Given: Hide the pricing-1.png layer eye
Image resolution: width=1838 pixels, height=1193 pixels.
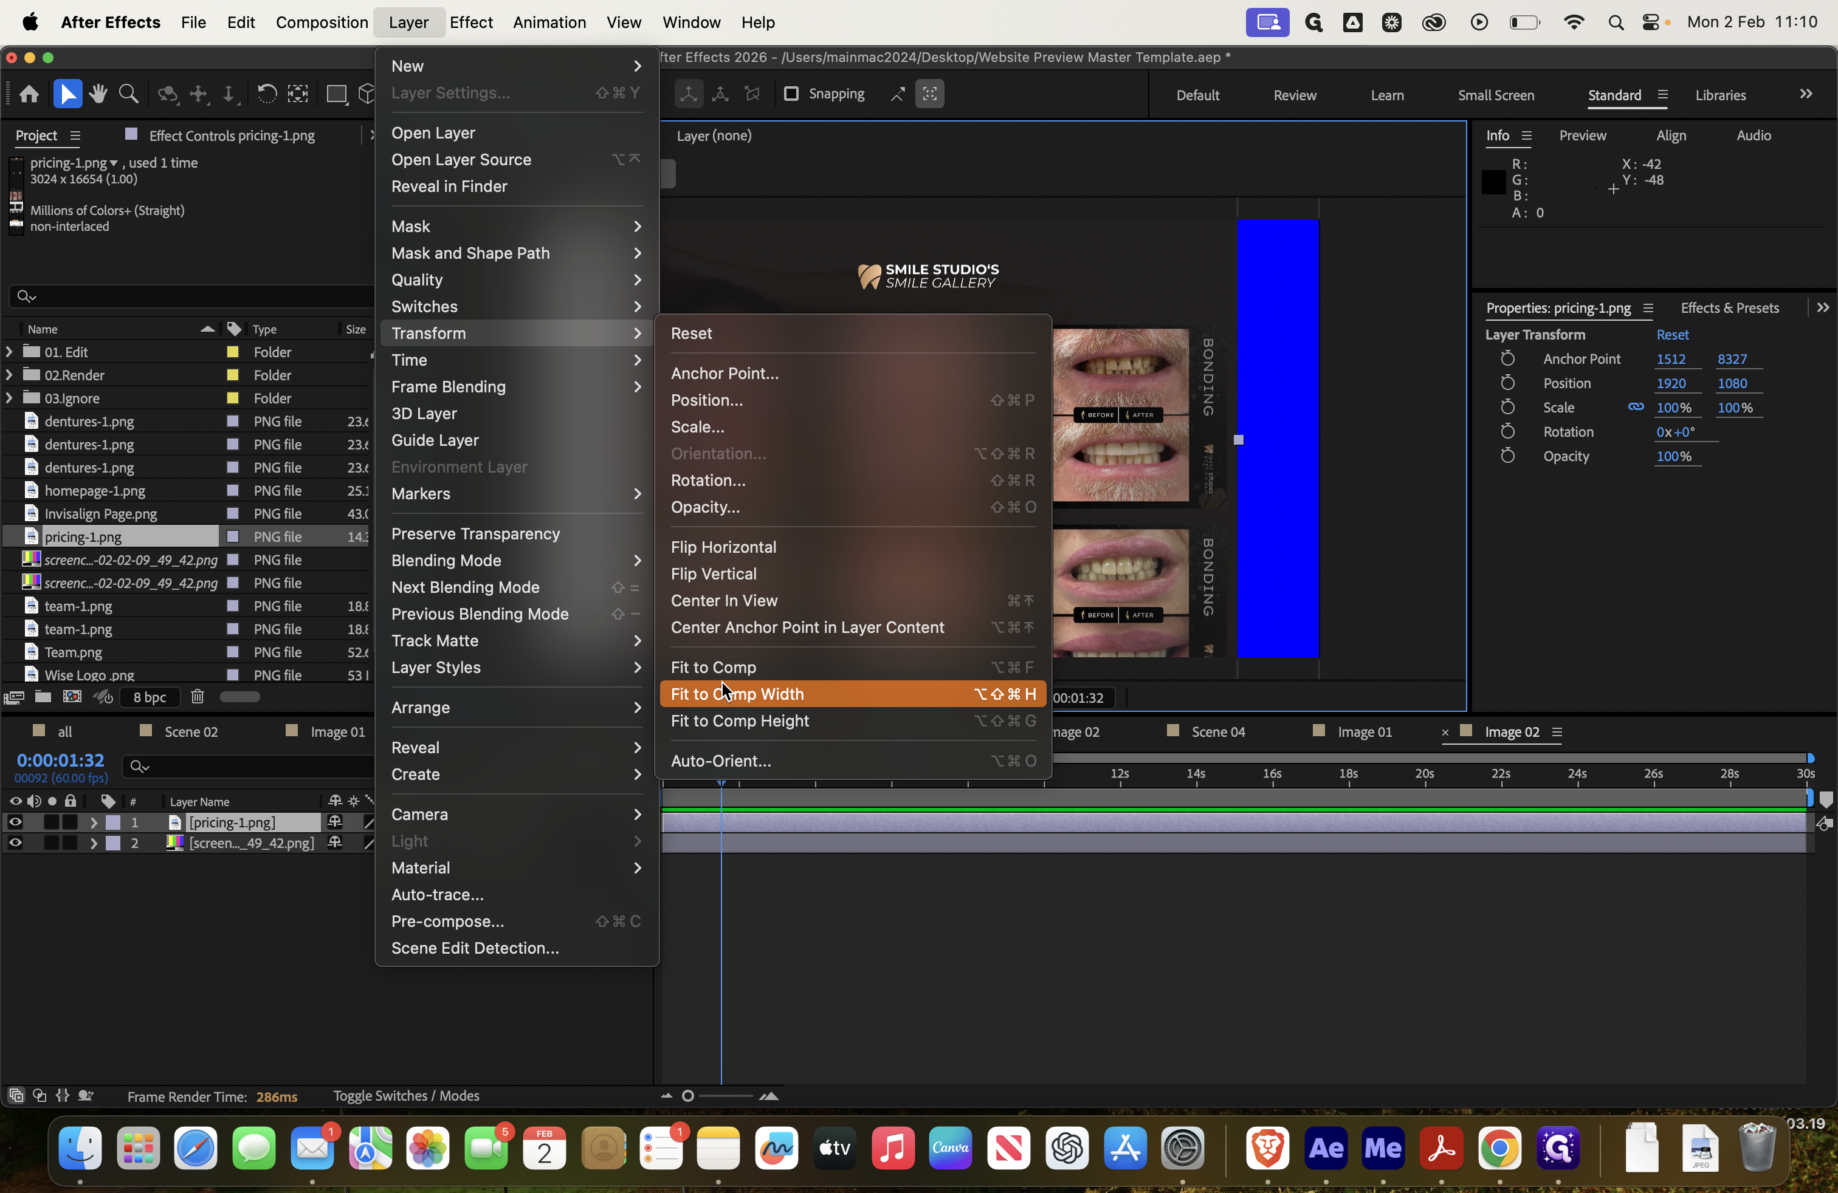Looking at the screenshot, I should 15,822.
